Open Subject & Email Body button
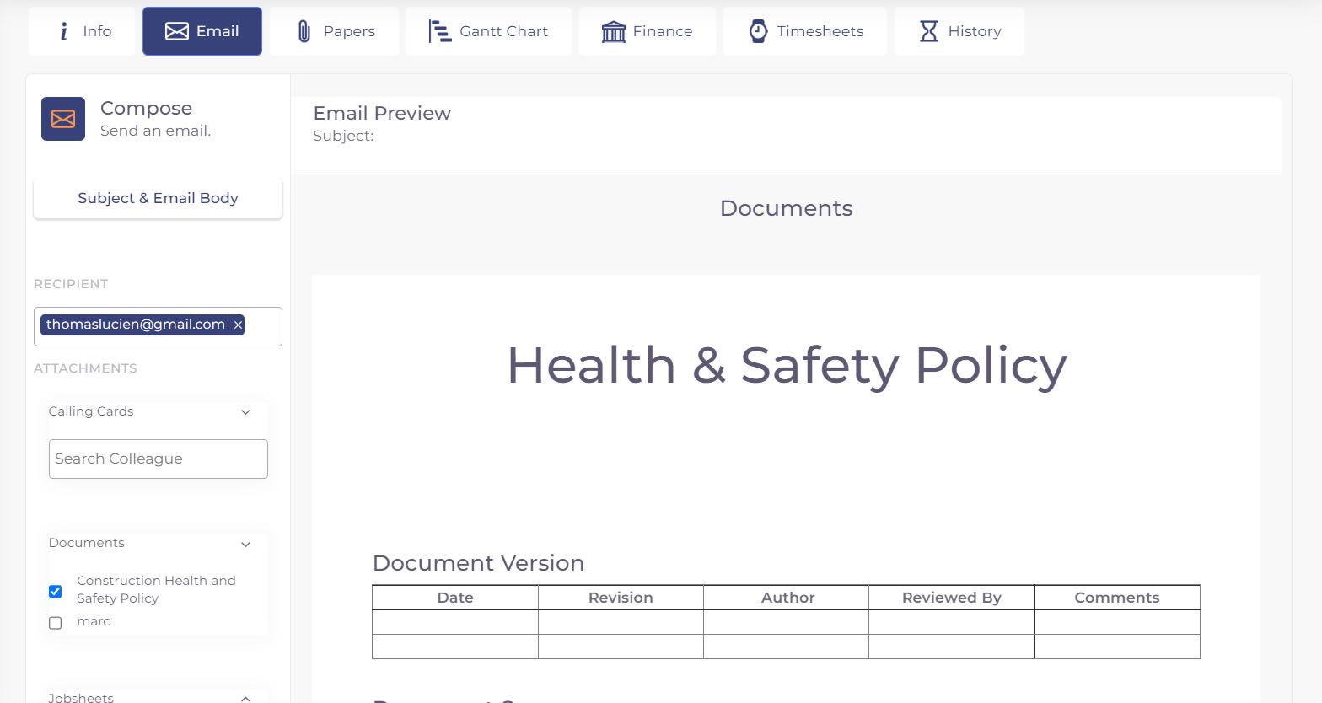Screen dimensions: 1322x703 pos(158,198)
